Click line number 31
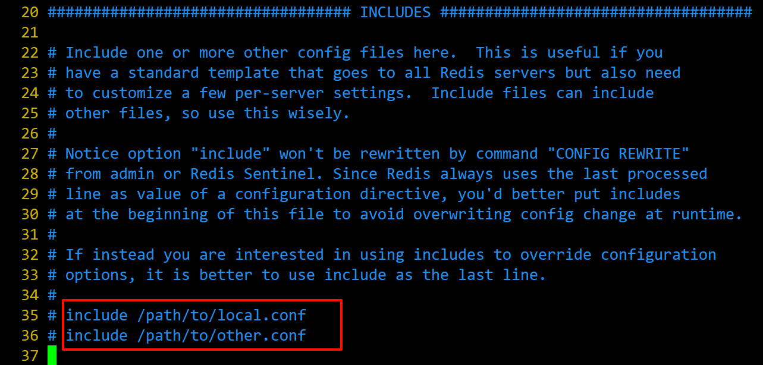Image resolution: width=763 pixels, height=365 pixels. (30, 234)
